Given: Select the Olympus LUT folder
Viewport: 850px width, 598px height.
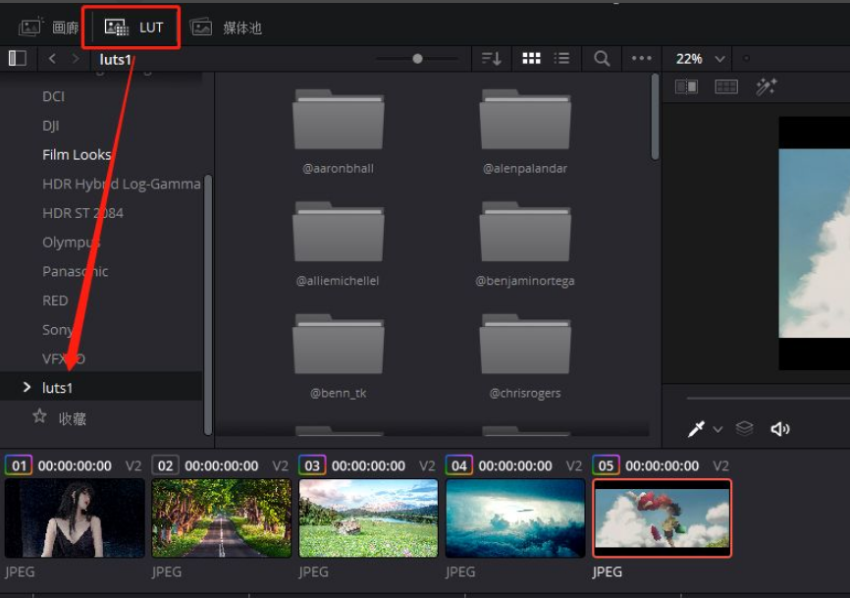Looking at the screenshot, I should pyautogui.click(x=71, y=243).
